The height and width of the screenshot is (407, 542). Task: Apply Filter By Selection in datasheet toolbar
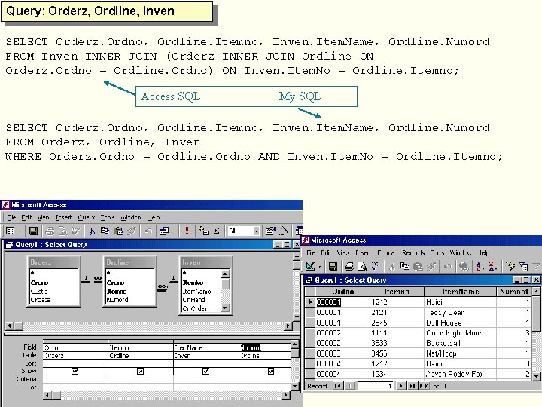[510, 266]
